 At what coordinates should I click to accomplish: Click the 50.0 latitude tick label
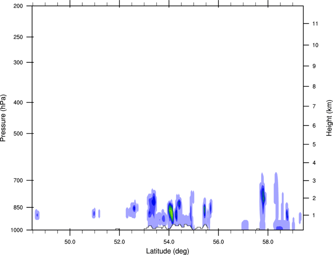(70, 242)
